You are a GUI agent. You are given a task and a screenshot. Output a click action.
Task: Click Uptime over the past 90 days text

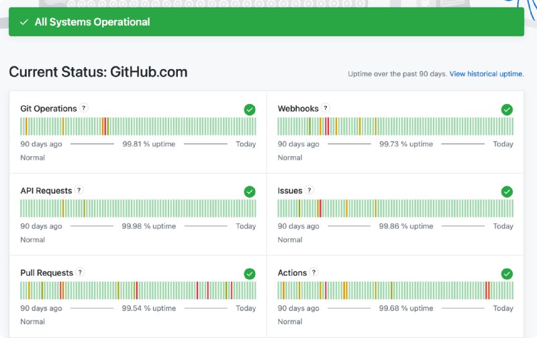point(397,74)
